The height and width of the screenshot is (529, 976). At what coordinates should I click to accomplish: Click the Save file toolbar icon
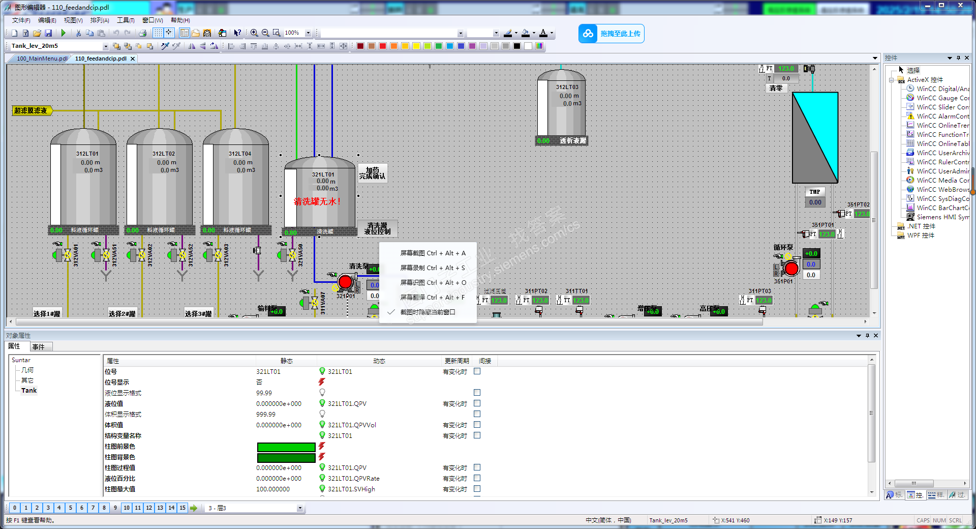click(48, 33)
